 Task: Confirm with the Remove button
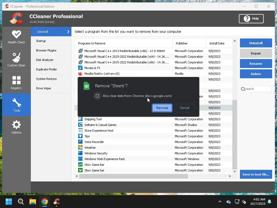(162, 108)
